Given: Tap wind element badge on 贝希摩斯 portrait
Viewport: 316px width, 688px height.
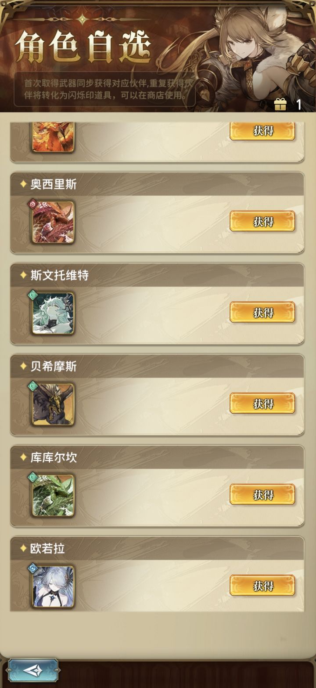Looking at the screenshot, I should (33, 386).
